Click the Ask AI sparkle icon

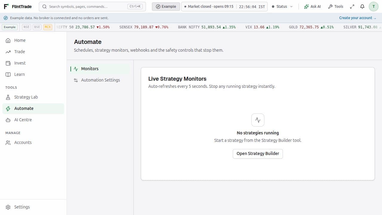click(x=306, y=7)
